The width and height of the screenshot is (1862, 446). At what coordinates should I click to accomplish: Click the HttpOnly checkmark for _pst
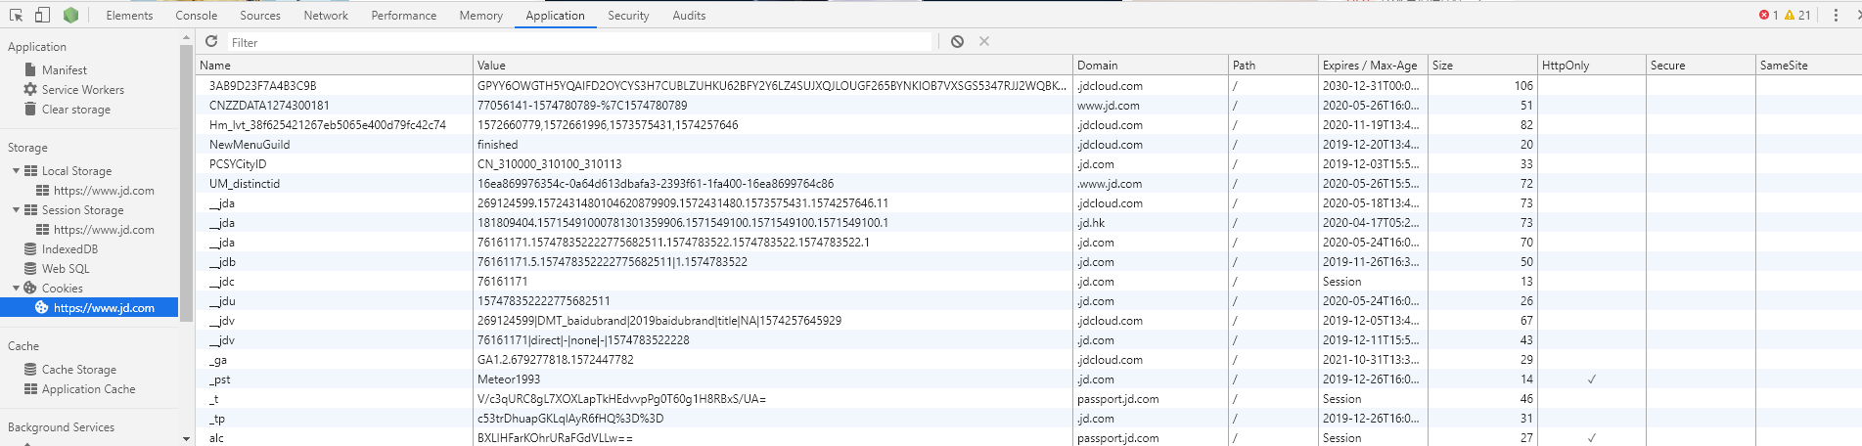pyautogui.click(x=1592, y=379)
